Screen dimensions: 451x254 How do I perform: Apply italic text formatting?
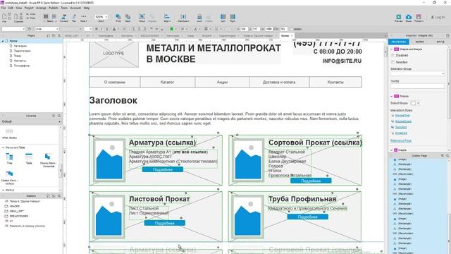click(x=101, y=29)
